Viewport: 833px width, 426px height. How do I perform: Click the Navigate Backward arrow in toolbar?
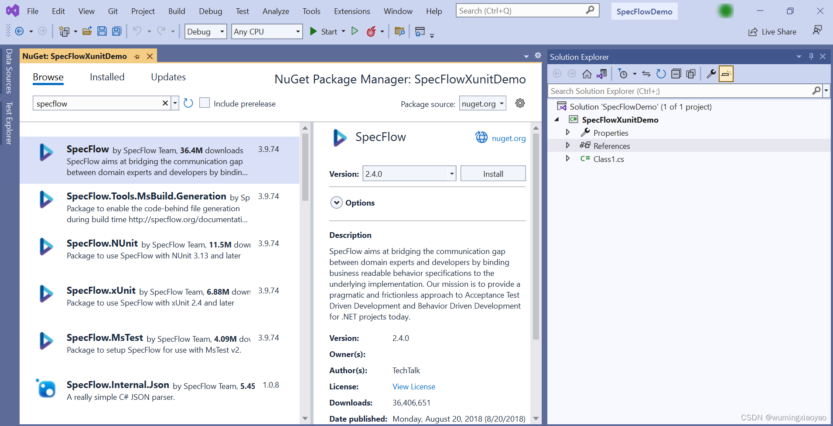point(19,31)
